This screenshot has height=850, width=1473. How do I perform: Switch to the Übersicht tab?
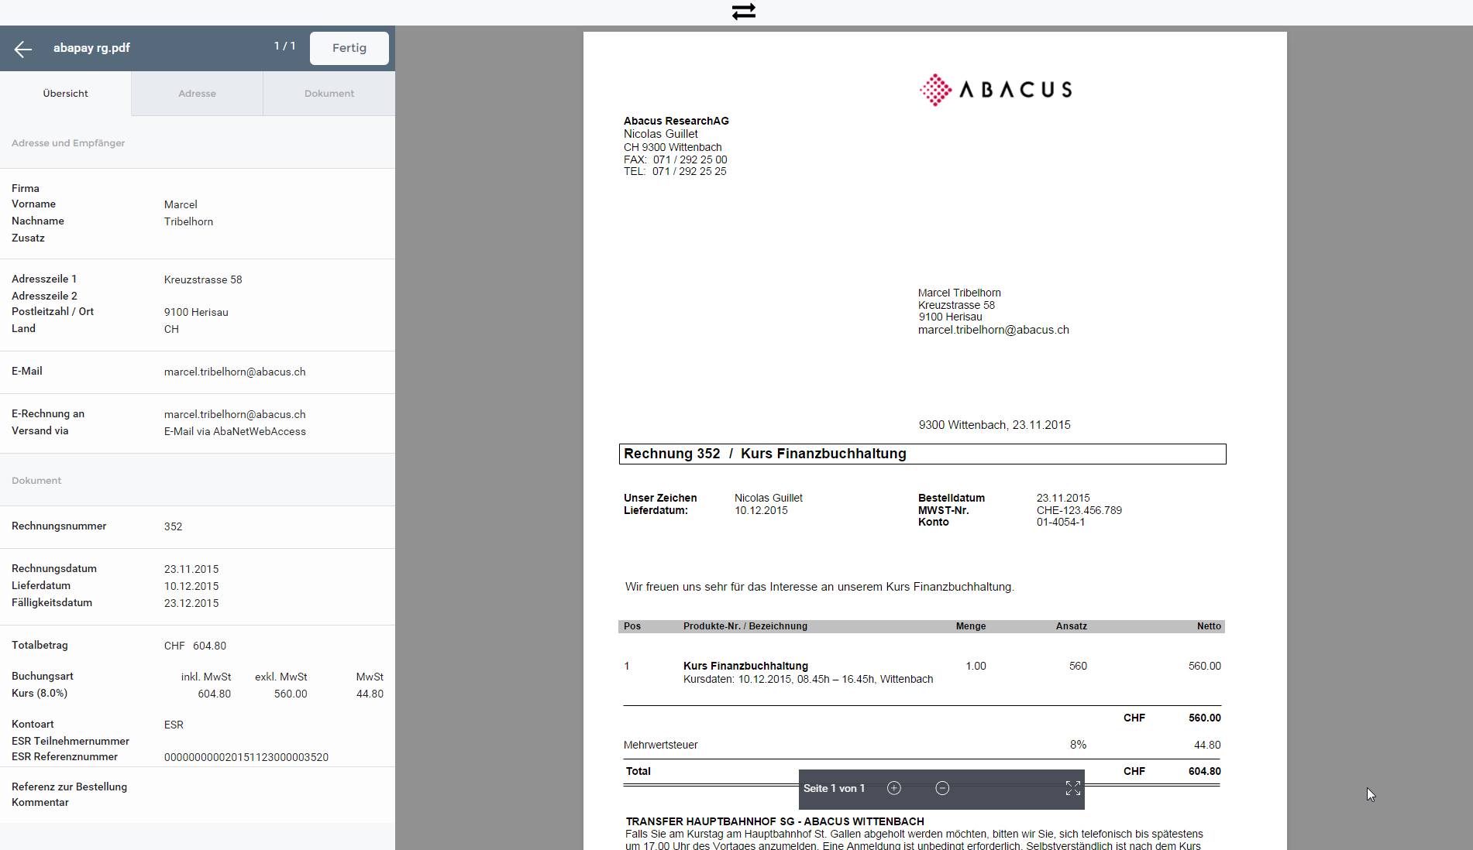(66, 94)
